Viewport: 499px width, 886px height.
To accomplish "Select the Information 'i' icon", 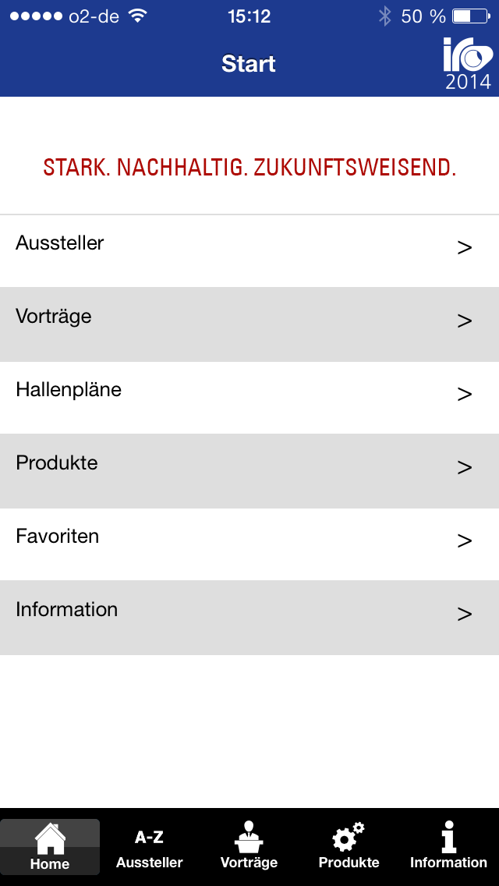I will tap(448, 835).
